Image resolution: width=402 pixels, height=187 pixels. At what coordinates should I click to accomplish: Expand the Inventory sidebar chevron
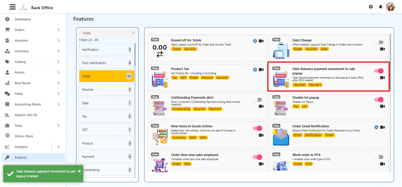(58, 51)
